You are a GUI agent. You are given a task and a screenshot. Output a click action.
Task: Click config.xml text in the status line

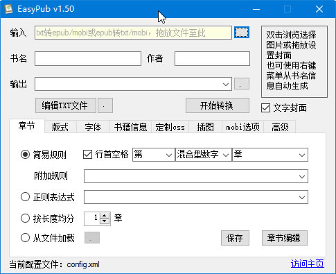pos(83,264)
